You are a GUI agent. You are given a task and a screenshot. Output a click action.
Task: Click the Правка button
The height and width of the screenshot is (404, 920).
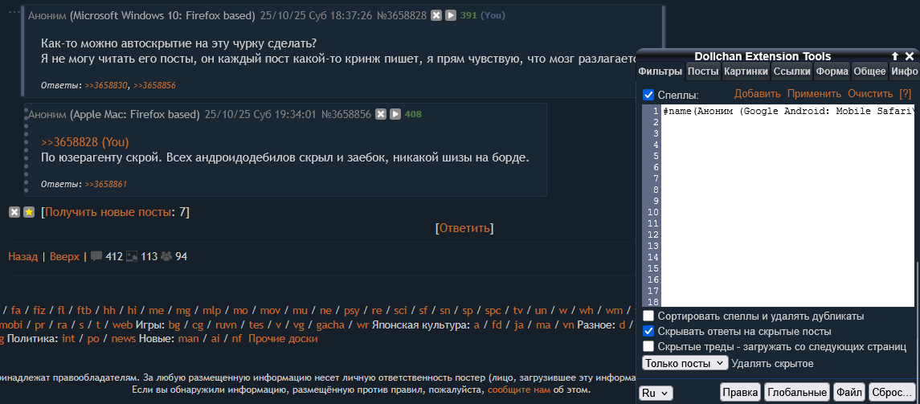click(741, 393)
